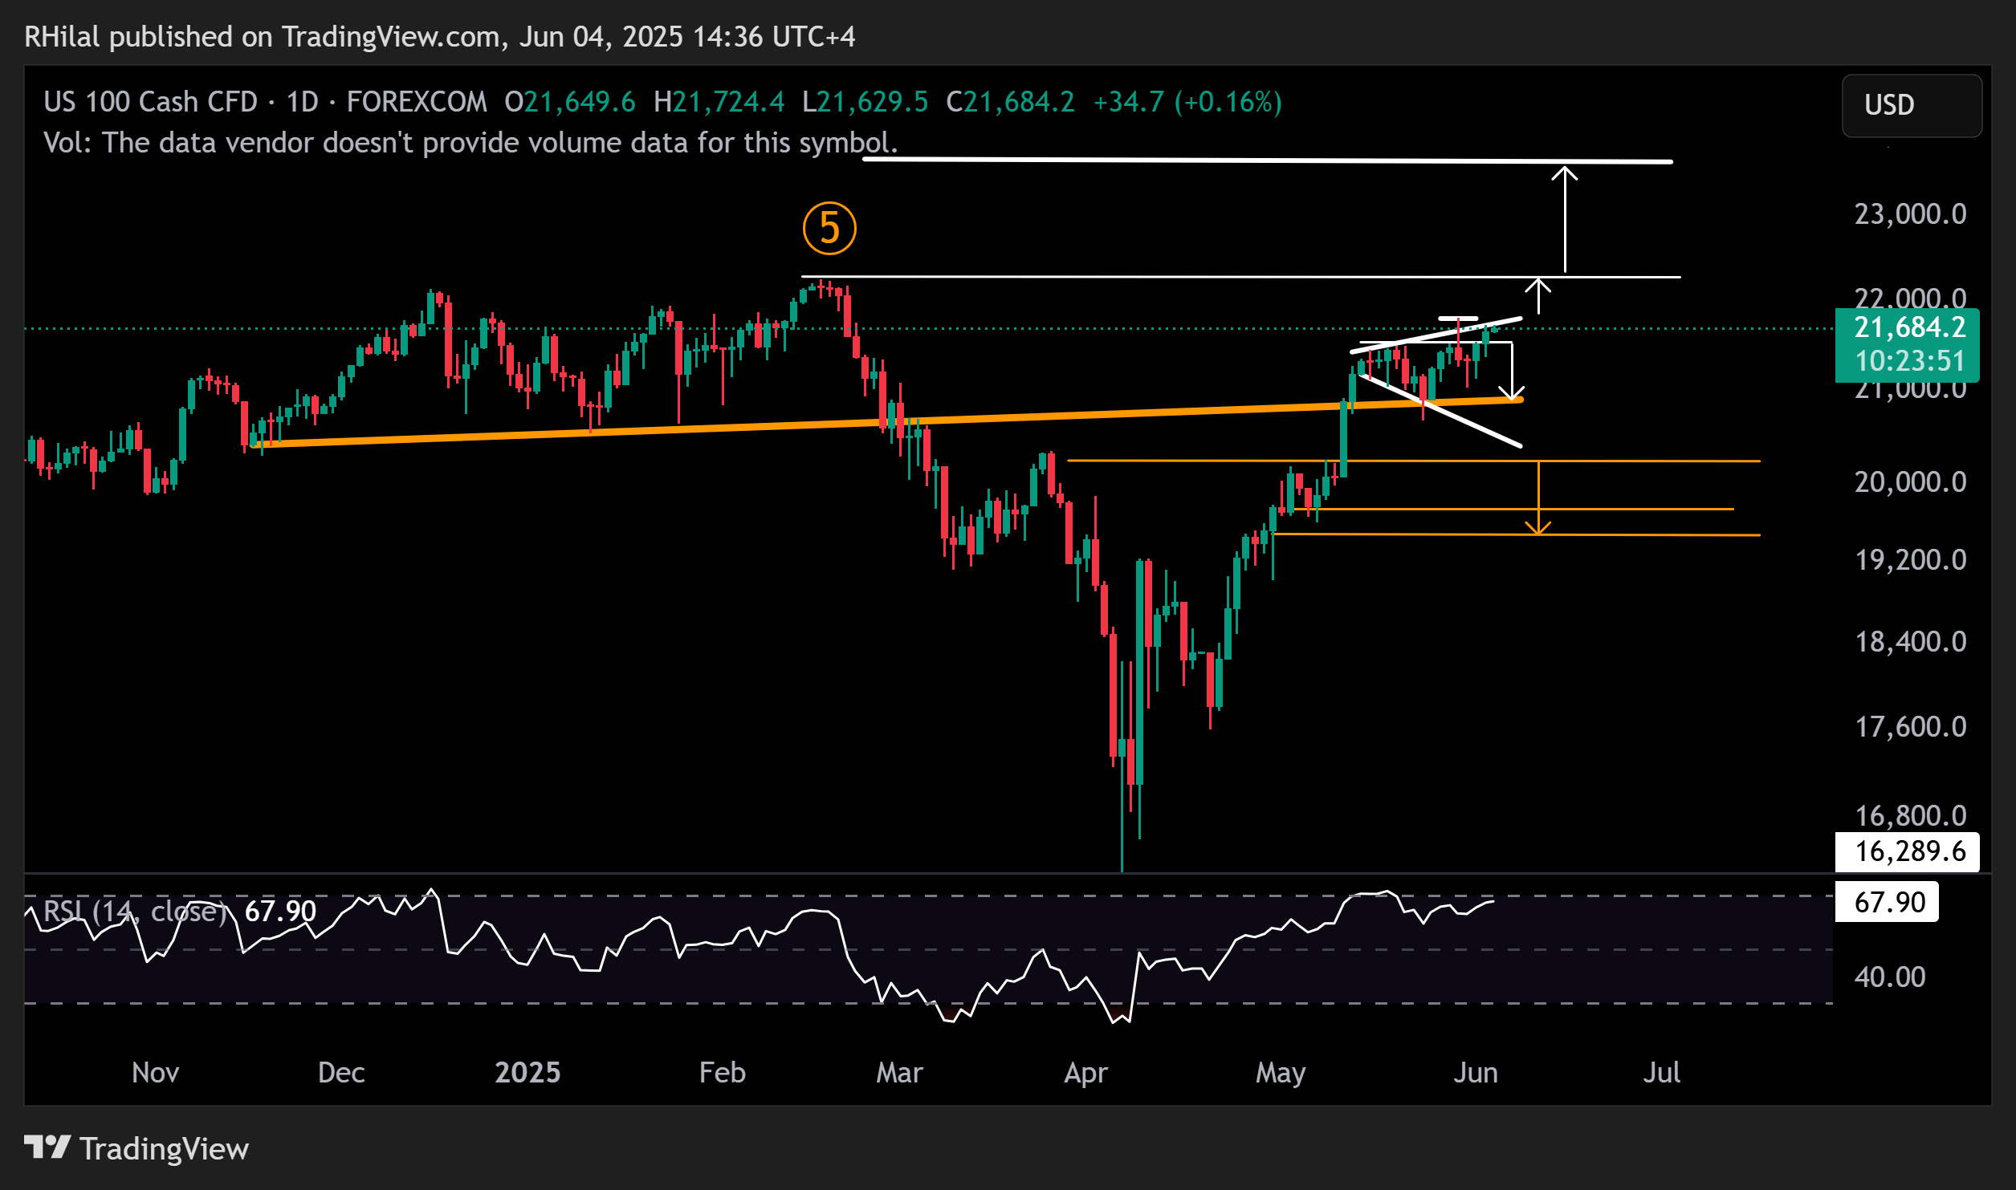Viewport: 2016px width, 1190px height.
Task: Click the RSI (14, close) indicator legend
Action: point(133,911)
